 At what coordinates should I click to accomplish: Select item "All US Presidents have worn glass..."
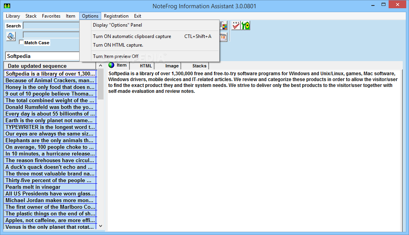[50, 194]
